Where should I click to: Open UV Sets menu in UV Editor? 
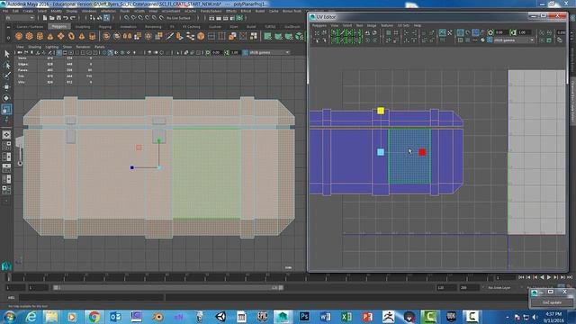403,25
